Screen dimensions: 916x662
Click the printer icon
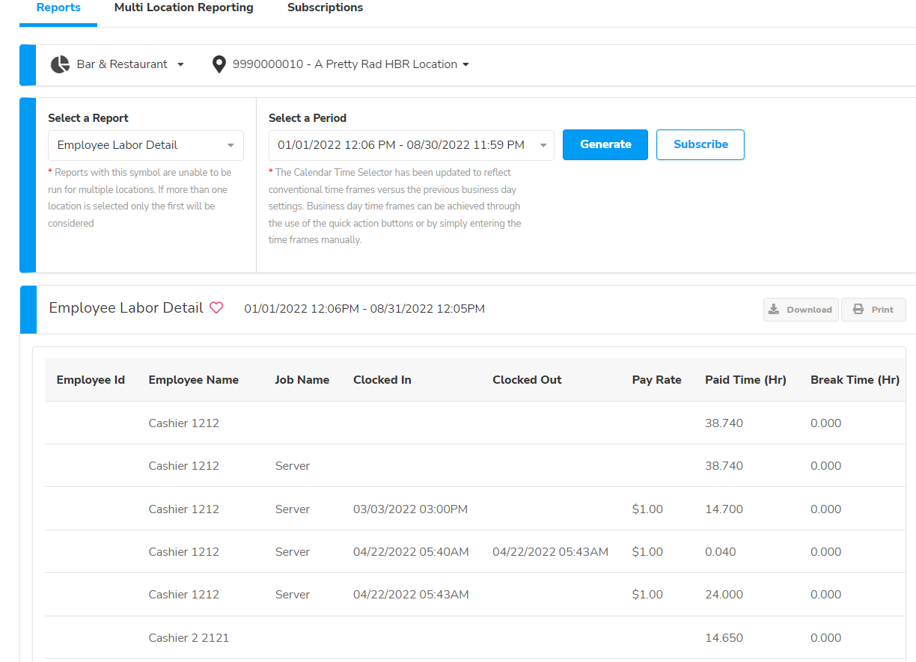coord(858,310)
